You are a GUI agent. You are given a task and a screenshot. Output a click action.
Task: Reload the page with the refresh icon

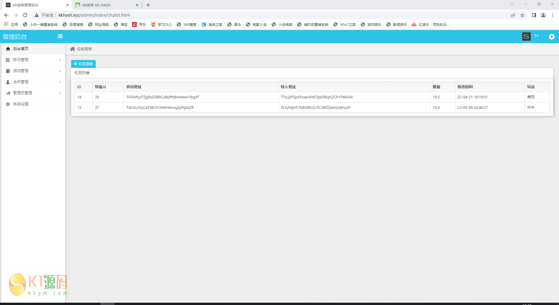(x=25, y=15)
